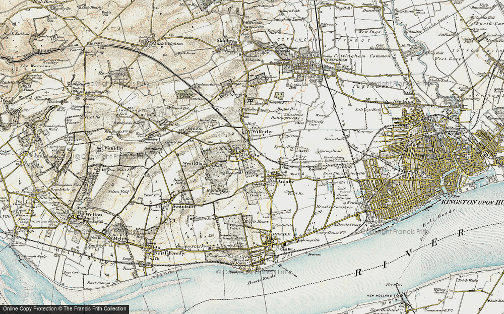The image size is (504, 314).
Task: Click the 'New Ings' label
Action: click(x=369, y=32)
